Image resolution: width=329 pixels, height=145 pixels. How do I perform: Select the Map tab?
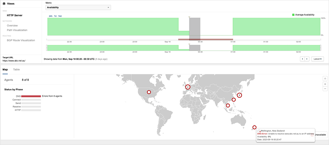coord(5,69)
